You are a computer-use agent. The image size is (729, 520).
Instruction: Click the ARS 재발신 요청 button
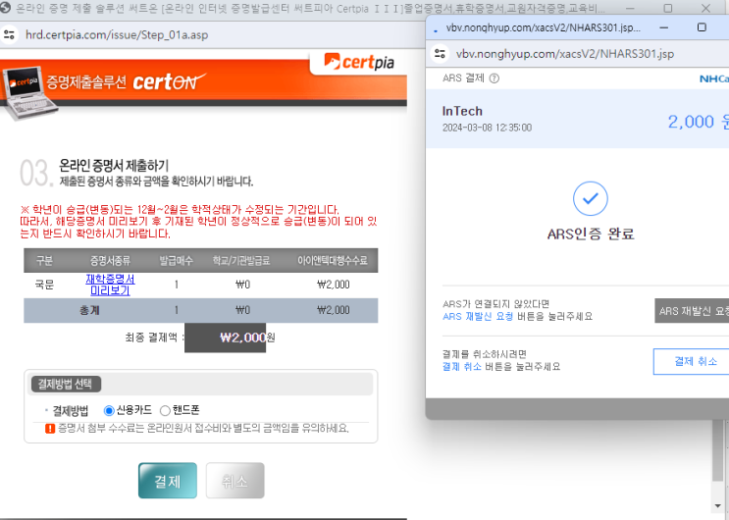coord(692,311)
